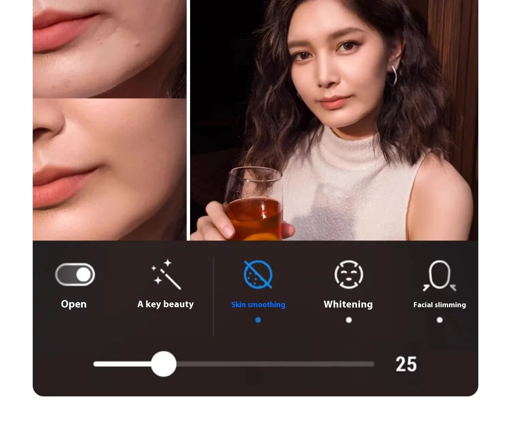The image size is (511, 429).
Task: Click the Open label text
Action: coord(74,304)
